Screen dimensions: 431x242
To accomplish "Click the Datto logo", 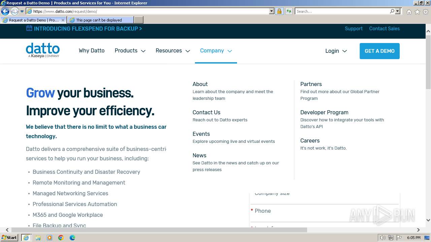I will 43,50.
